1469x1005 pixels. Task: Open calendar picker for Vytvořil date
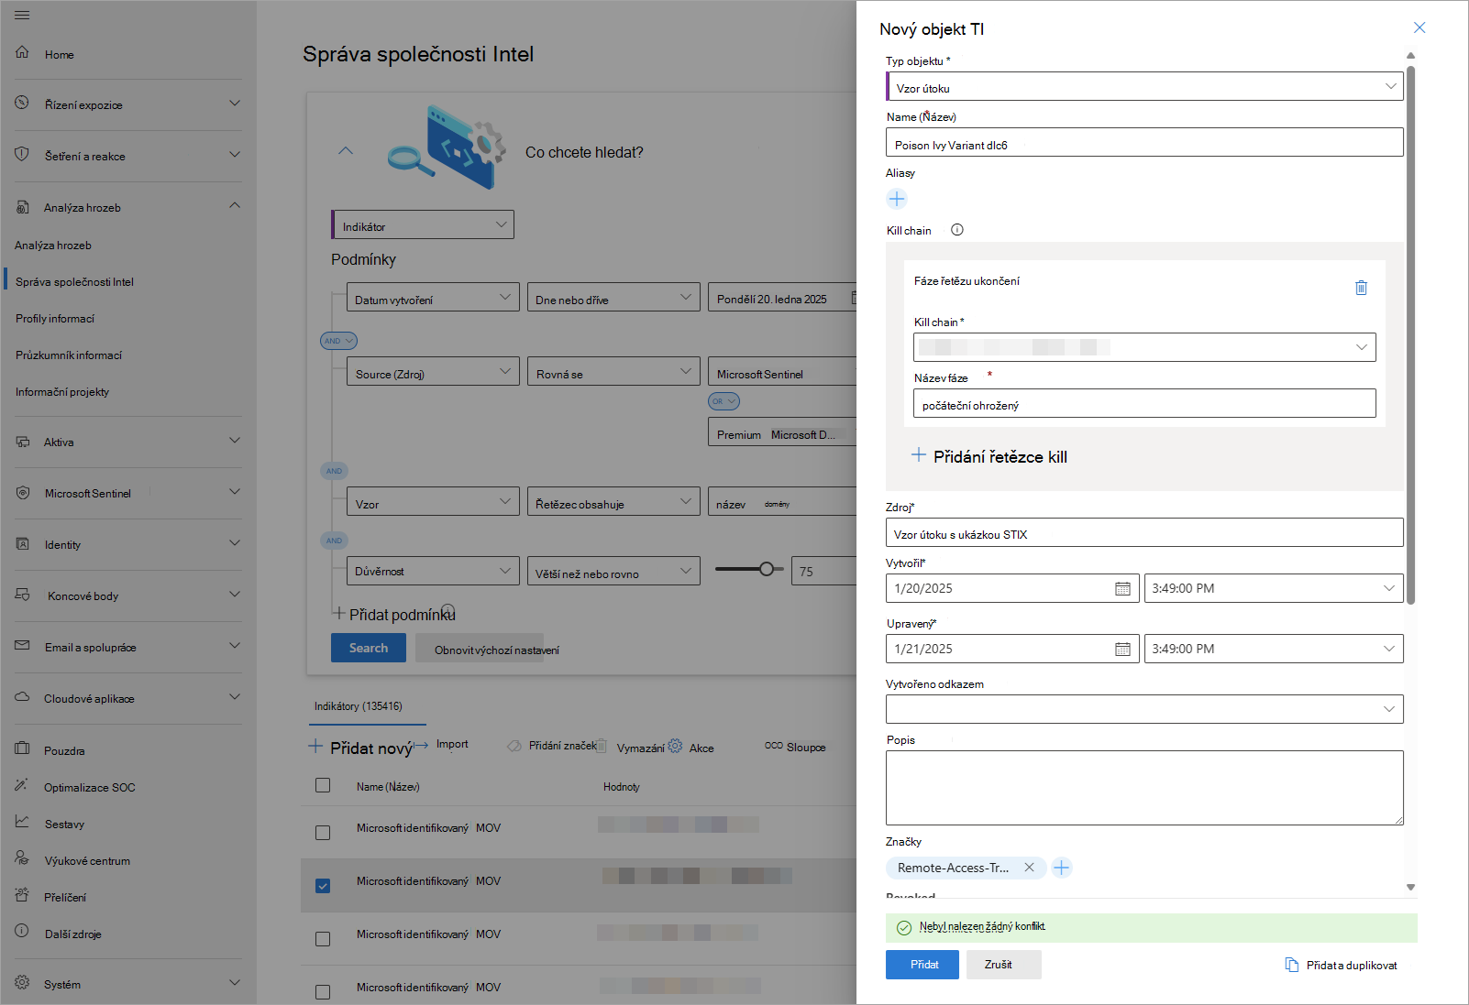1122,588
